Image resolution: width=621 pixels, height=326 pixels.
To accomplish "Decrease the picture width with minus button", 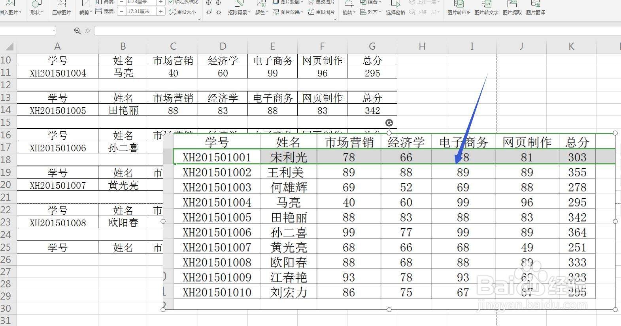I will (121, 11).
